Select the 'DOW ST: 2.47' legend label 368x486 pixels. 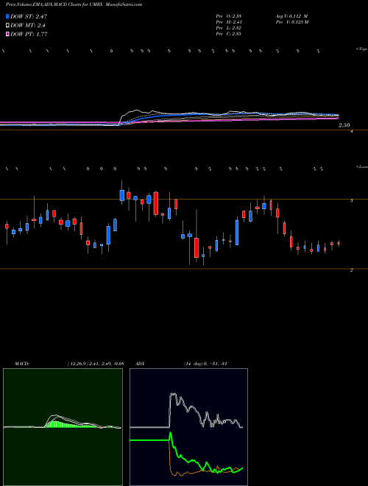tap(29, 16)
